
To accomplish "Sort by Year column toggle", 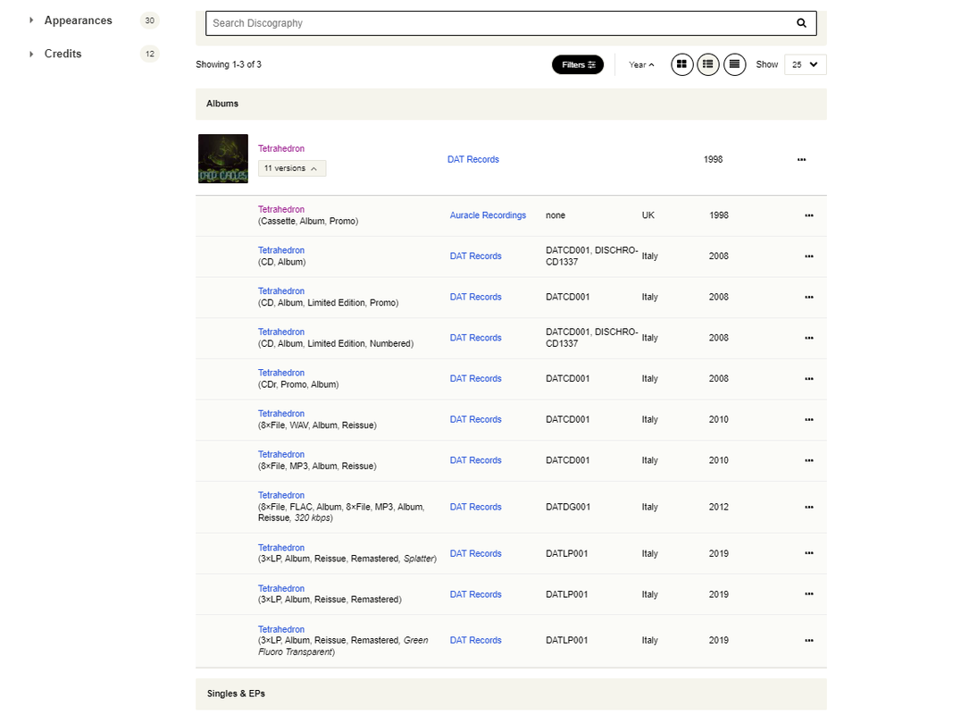I will (641, 64).
